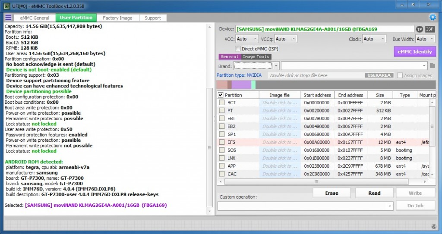Open the Clock dropdown
The width and height of the screenshot is (442, 234).
point(374,39)
